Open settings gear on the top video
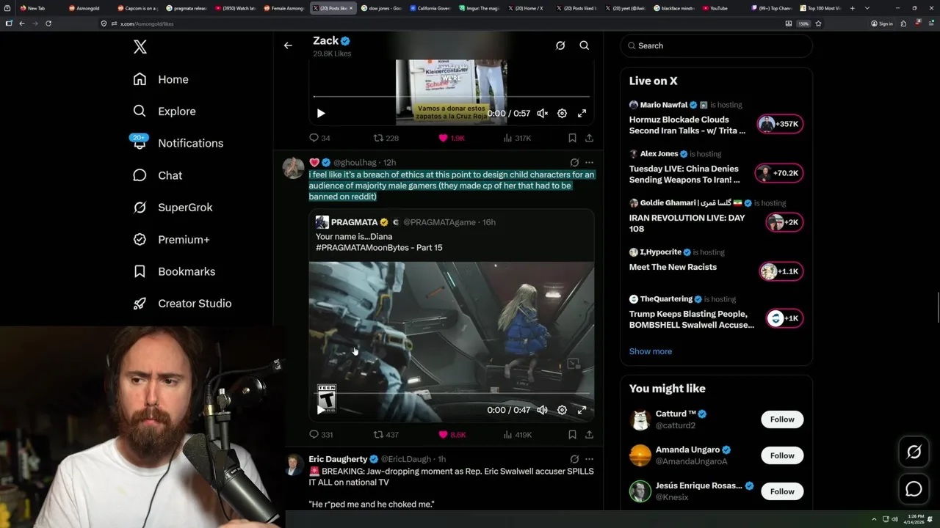The image size is (940, 528). [x=562, y=114]
